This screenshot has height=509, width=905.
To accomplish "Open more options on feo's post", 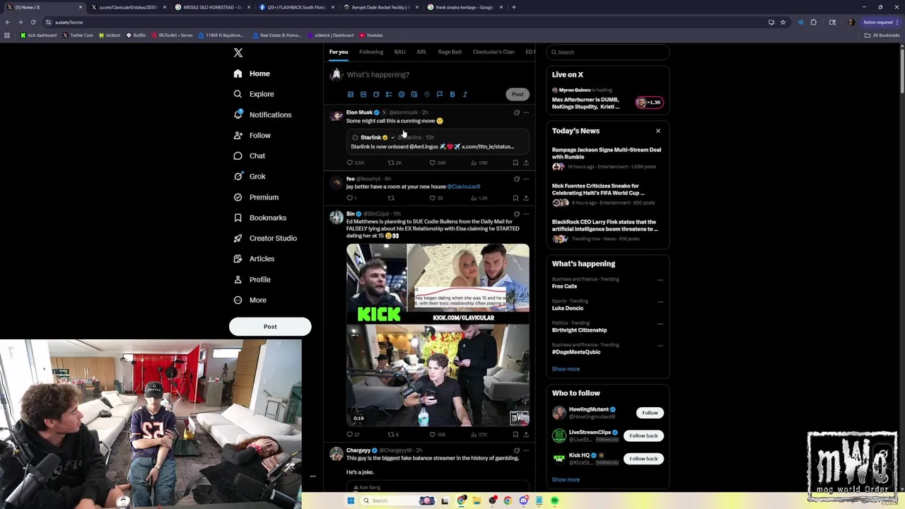I will pos(526,179).
